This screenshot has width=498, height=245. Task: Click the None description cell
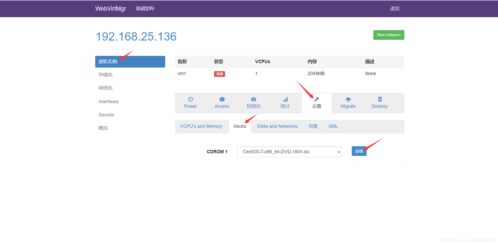pyautogui.click(x=371, y=74)
